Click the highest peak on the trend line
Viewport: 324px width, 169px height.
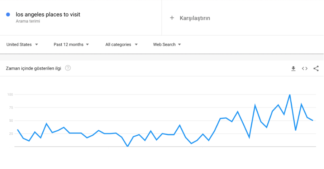[290, 95]
